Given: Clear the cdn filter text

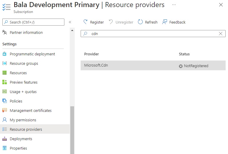Looking at the screenshot, I should [221, 34].
